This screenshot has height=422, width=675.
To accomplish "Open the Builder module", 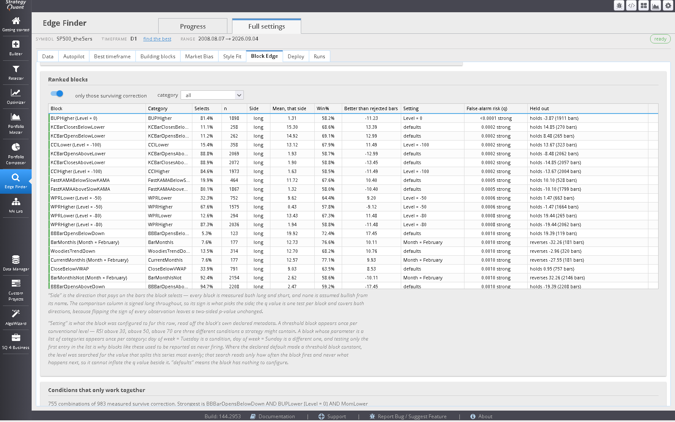I will 16,48.
